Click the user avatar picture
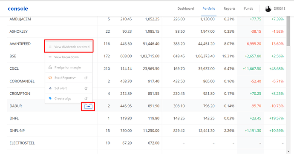 click(268, 9)
